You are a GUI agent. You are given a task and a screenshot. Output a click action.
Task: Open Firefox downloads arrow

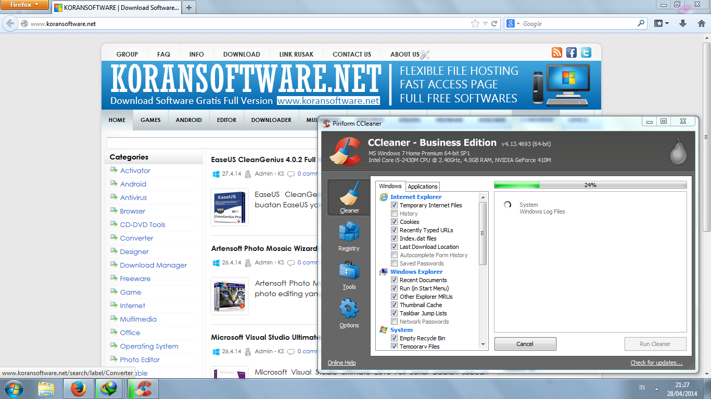(683, 23)
